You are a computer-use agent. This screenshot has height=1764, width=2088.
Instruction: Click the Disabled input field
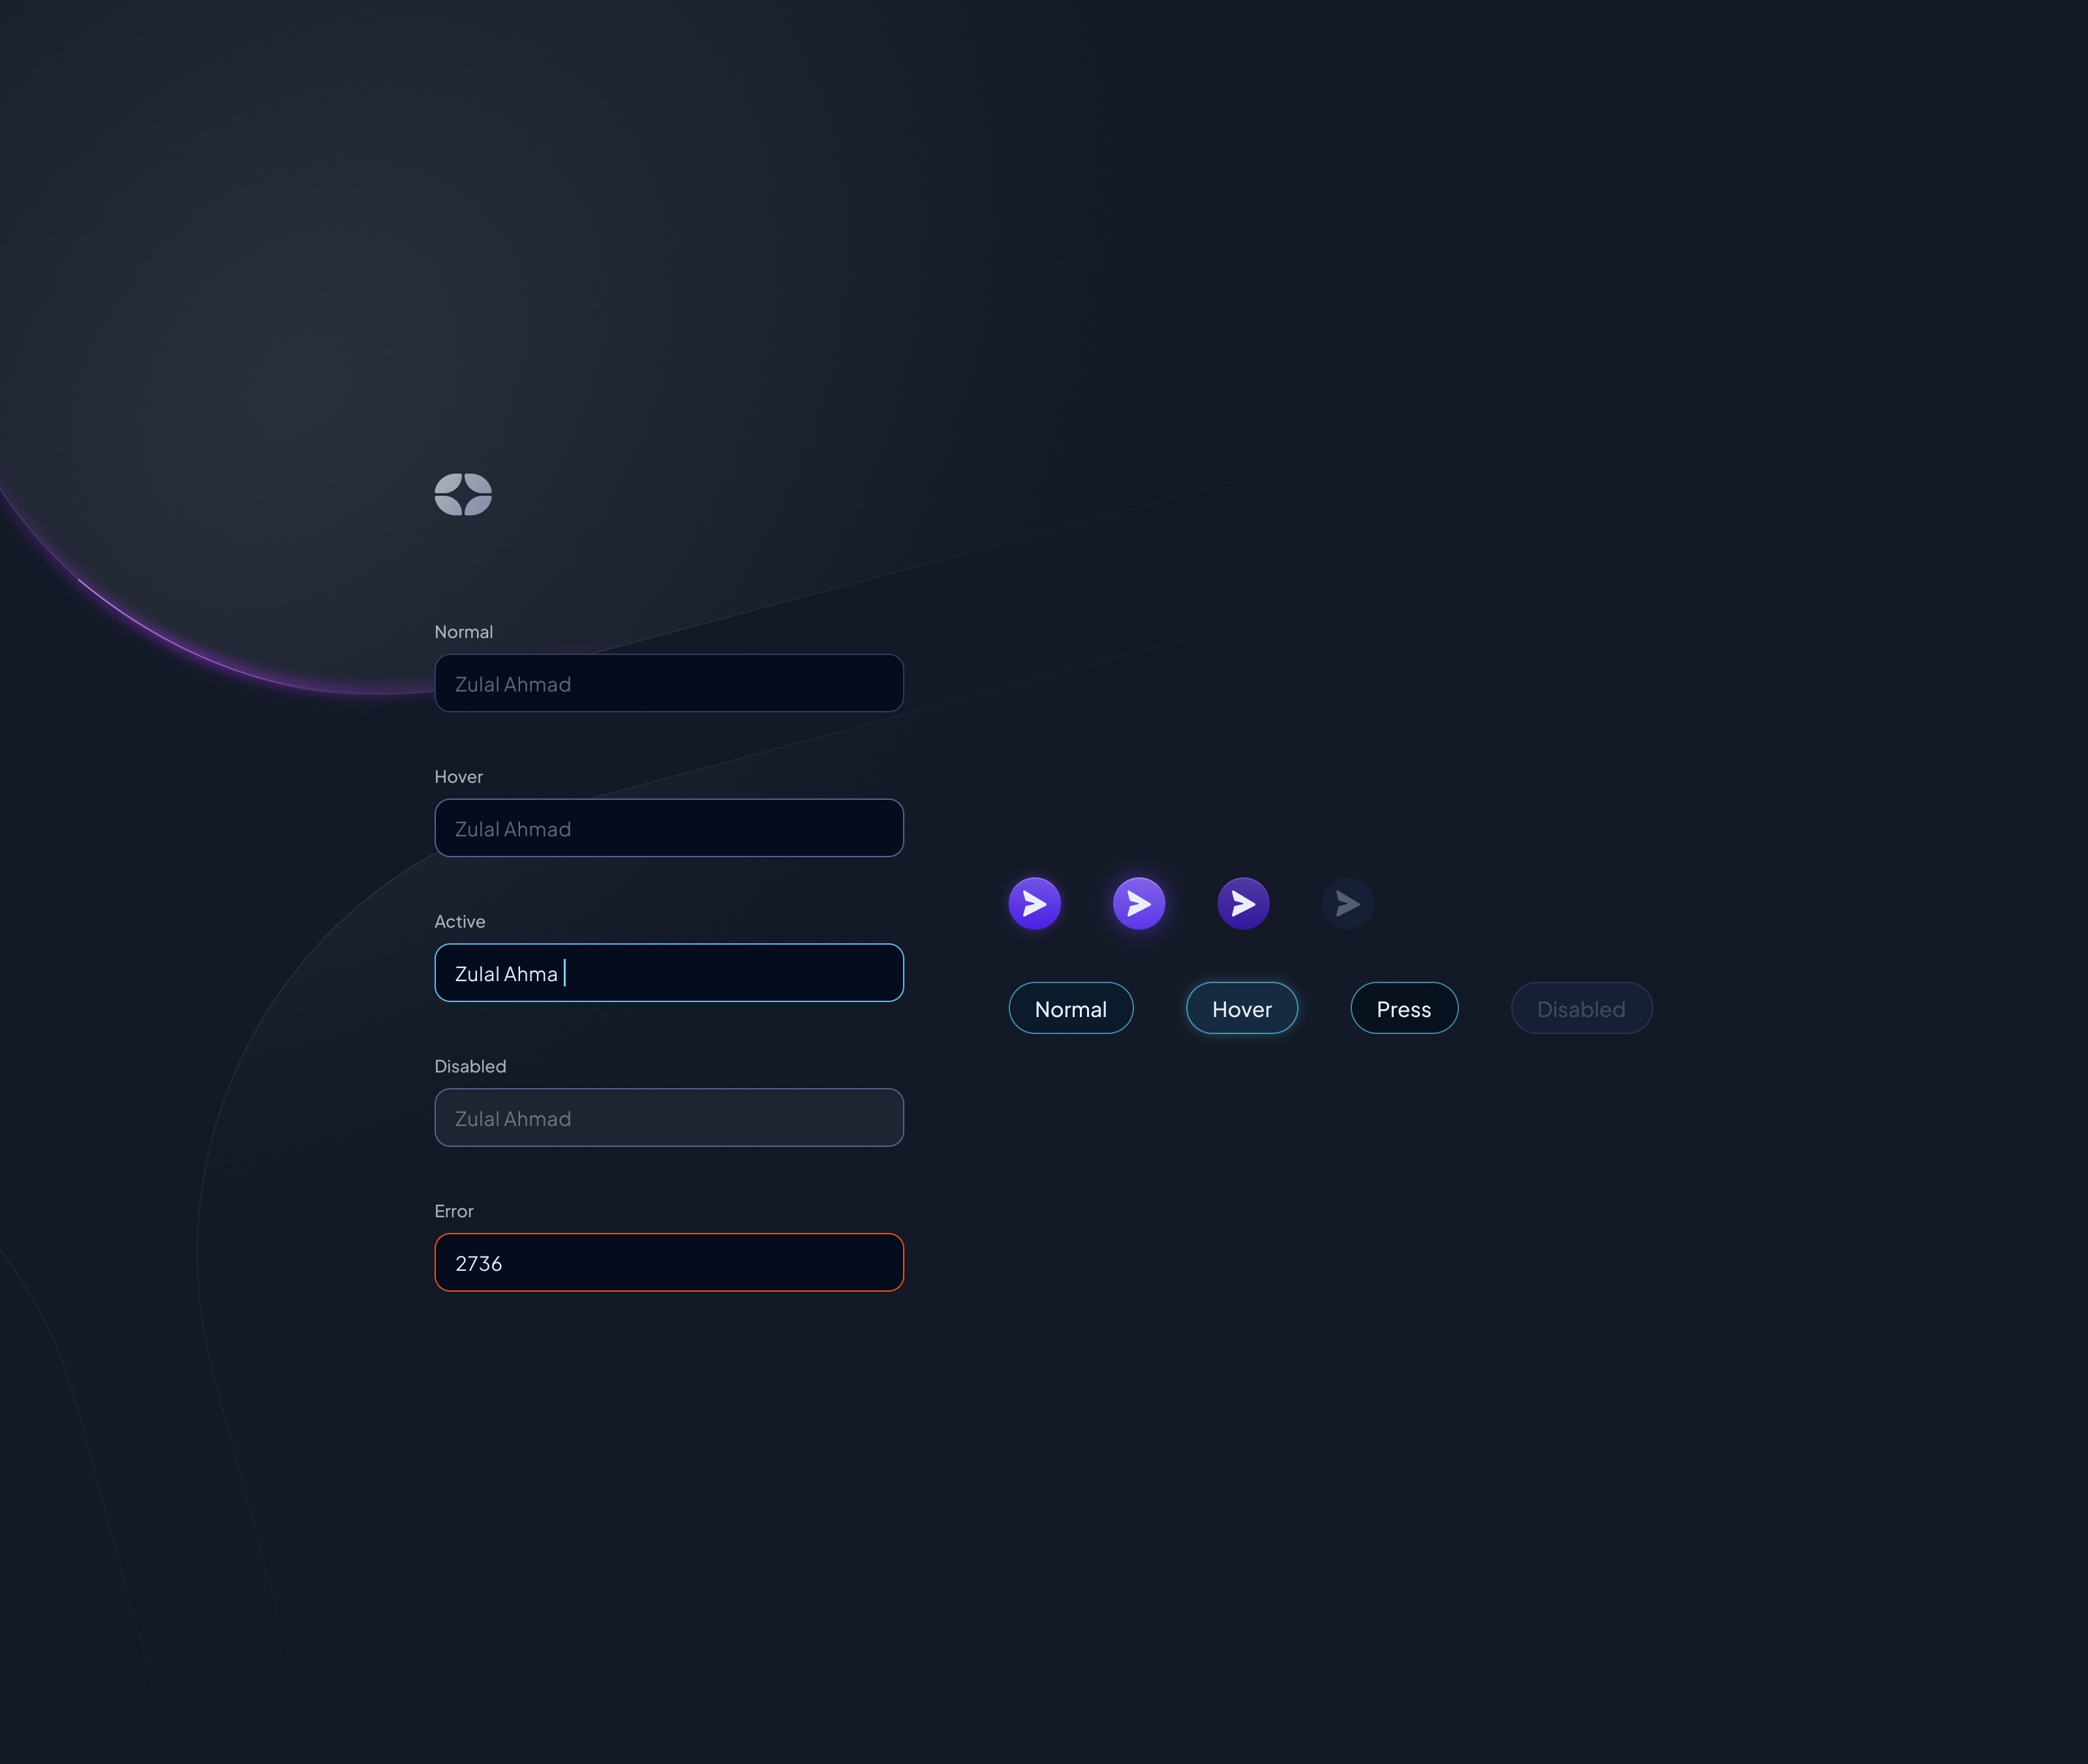click(668, 1117)
